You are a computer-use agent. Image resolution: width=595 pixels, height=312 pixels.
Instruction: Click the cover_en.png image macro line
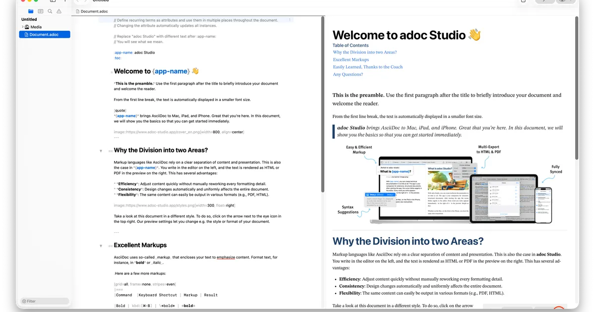[x=179, y=132]
